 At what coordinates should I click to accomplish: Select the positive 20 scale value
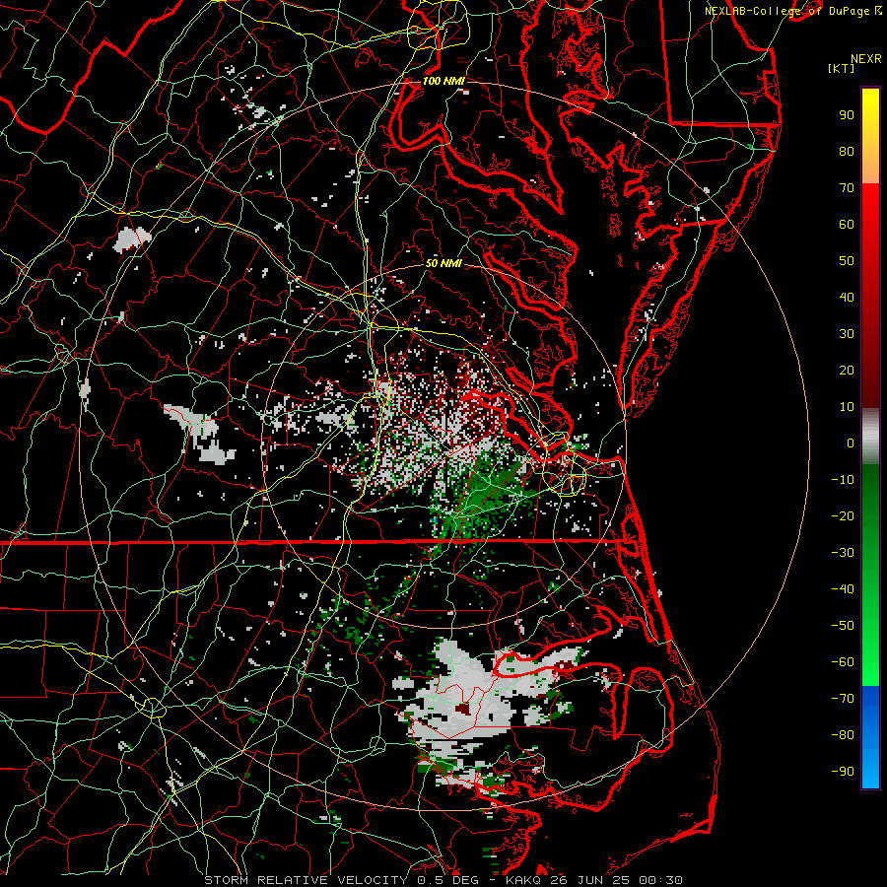(x=847, y=370)
